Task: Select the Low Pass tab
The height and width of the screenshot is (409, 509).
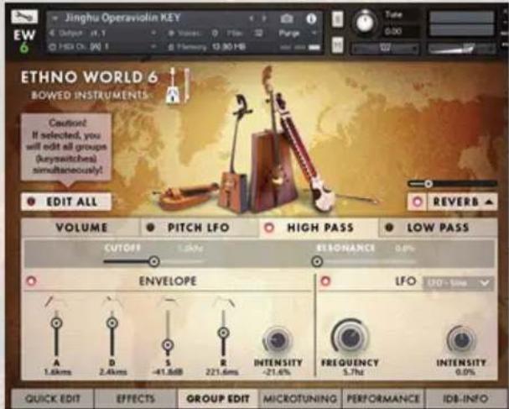Action: [438, 228]
